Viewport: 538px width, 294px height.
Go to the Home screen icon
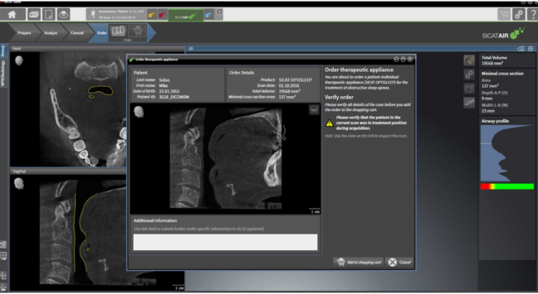pos(12,14)
